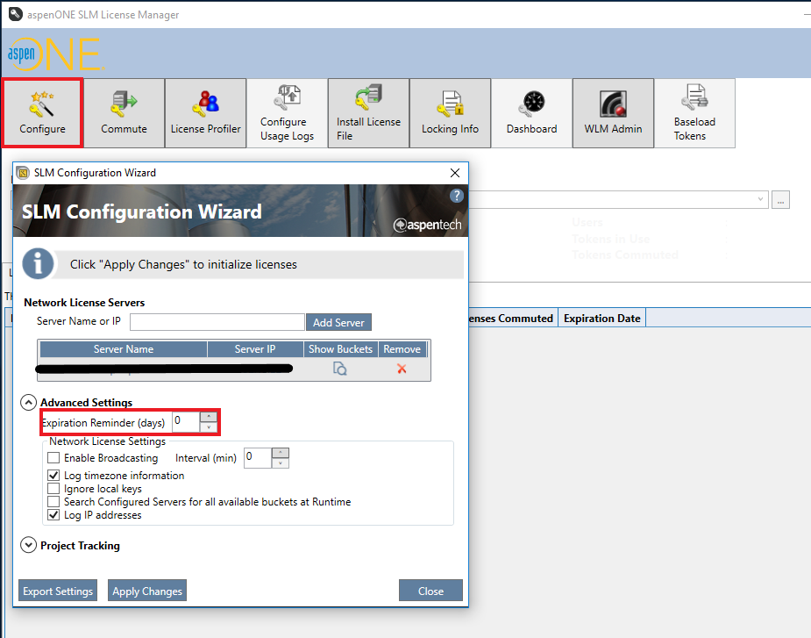This screenshot has height=638, width=811.
Task: Decrease broadcasting Interval minutes
Action: pos(281,463)
